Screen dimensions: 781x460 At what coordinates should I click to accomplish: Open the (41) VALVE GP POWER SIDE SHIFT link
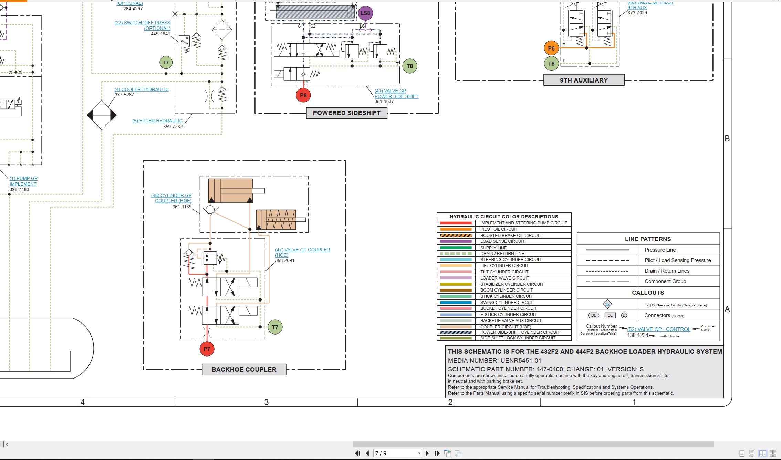click(396, 94)
